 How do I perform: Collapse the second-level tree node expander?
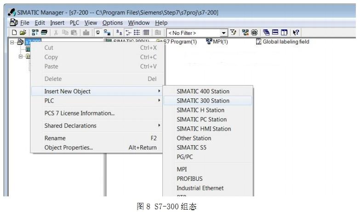(x=21, y=56)
